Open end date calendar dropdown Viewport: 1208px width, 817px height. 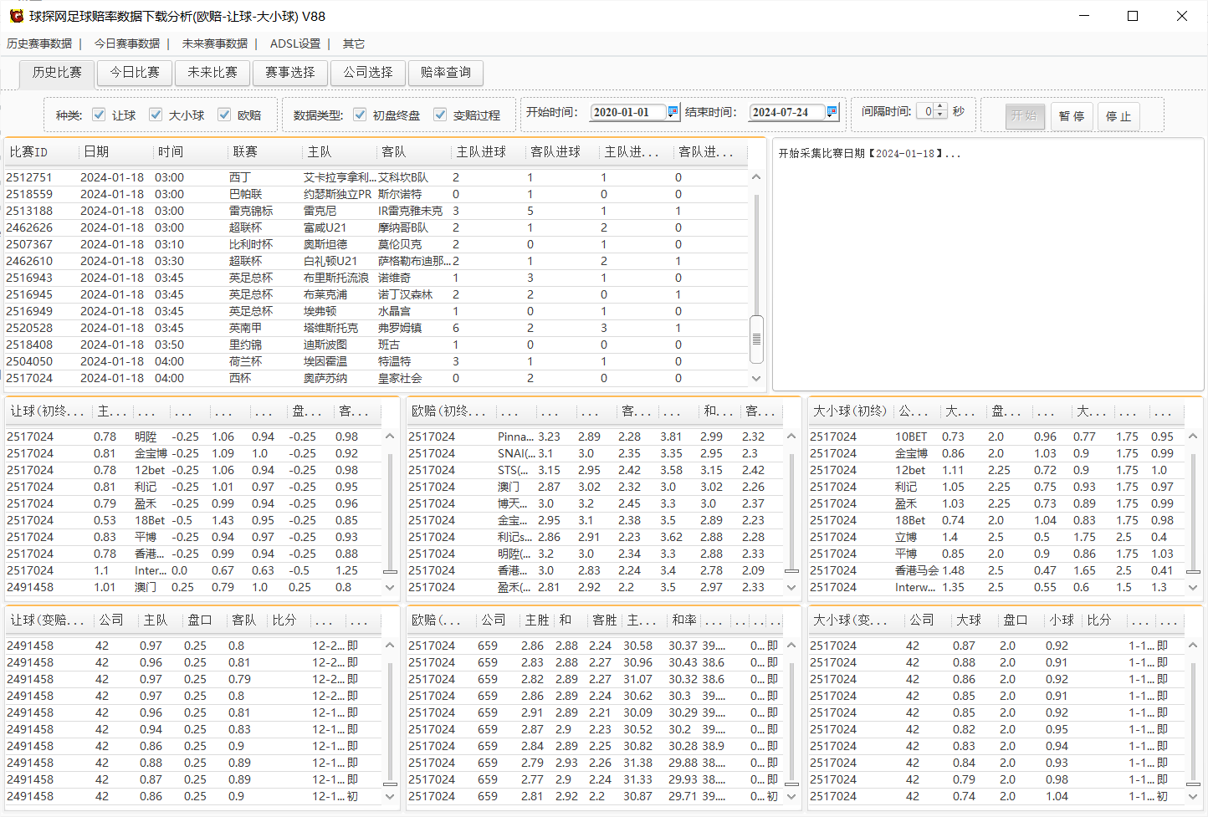click(x=832, y=111)
